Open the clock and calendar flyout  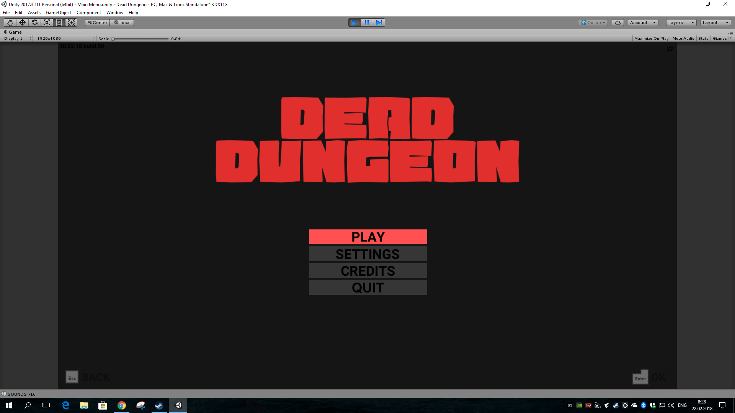702,405
